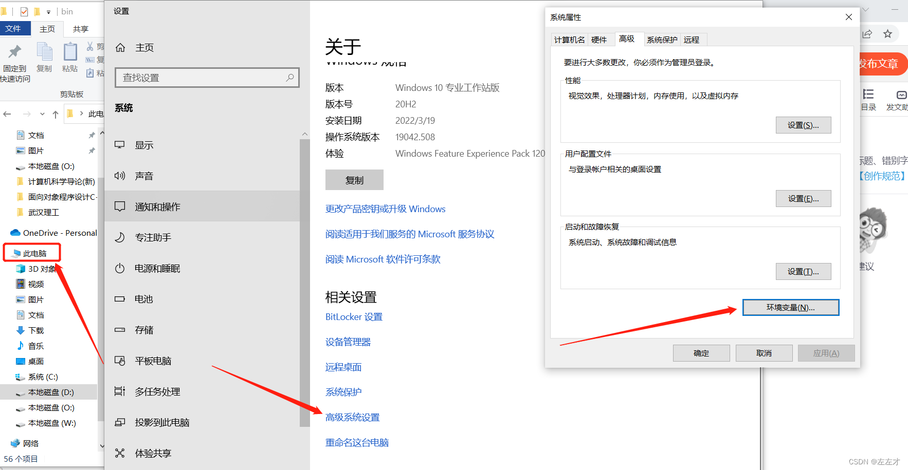Open 重命名这台电脑 link
This screenshot has width=908, height=470.
point(357,442)
